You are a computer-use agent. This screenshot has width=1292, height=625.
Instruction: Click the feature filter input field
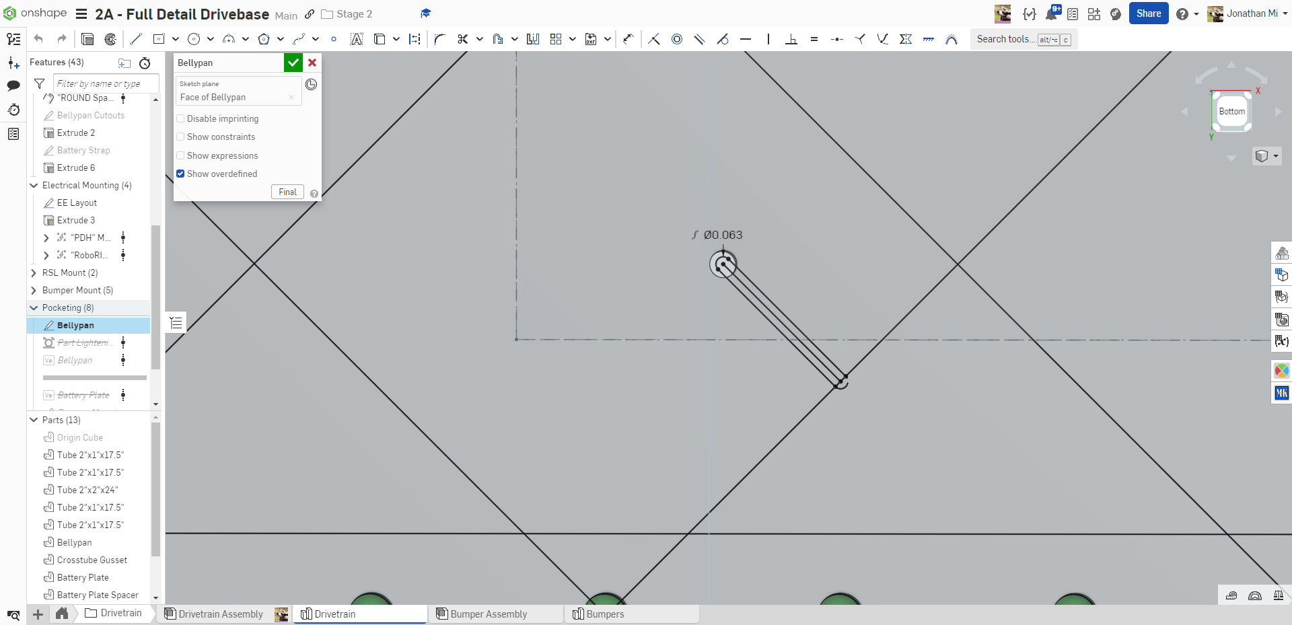(x=106, y=83)
